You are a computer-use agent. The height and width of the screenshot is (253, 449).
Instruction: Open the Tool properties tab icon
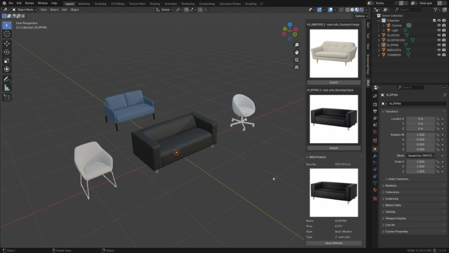pyautogui.click(x=375, y=96)
